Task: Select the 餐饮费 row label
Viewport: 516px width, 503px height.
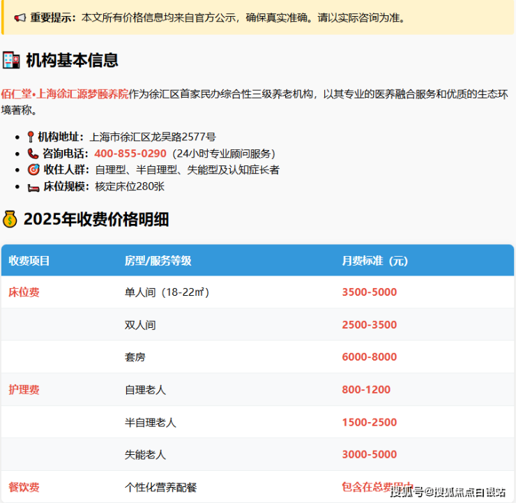Action: pos(24,487)
